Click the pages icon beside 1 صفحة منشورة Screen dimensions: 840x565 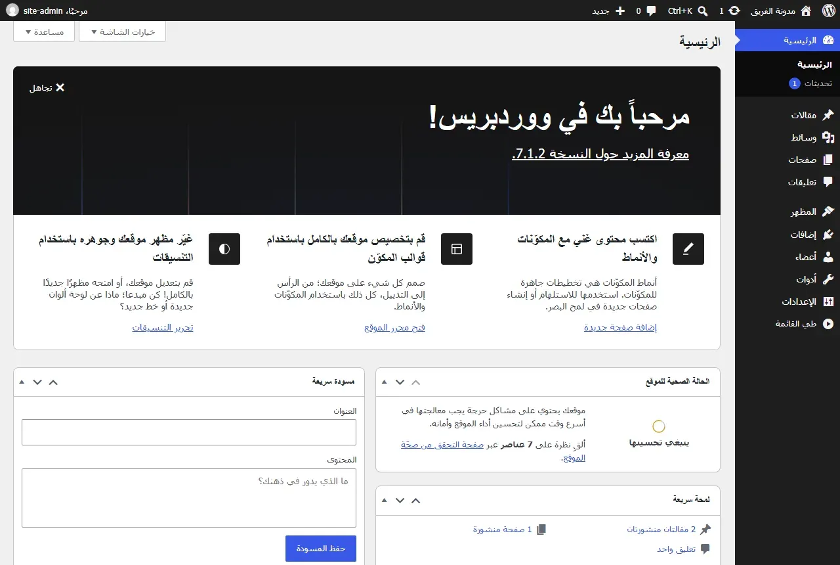tap(541, 529)
